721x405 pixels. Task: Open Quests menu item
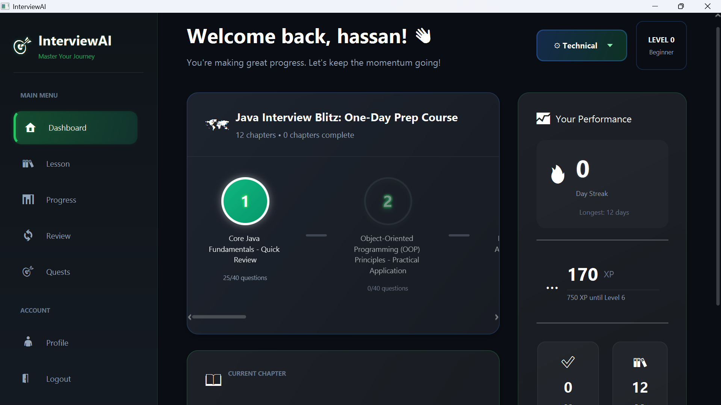(76, 272)
